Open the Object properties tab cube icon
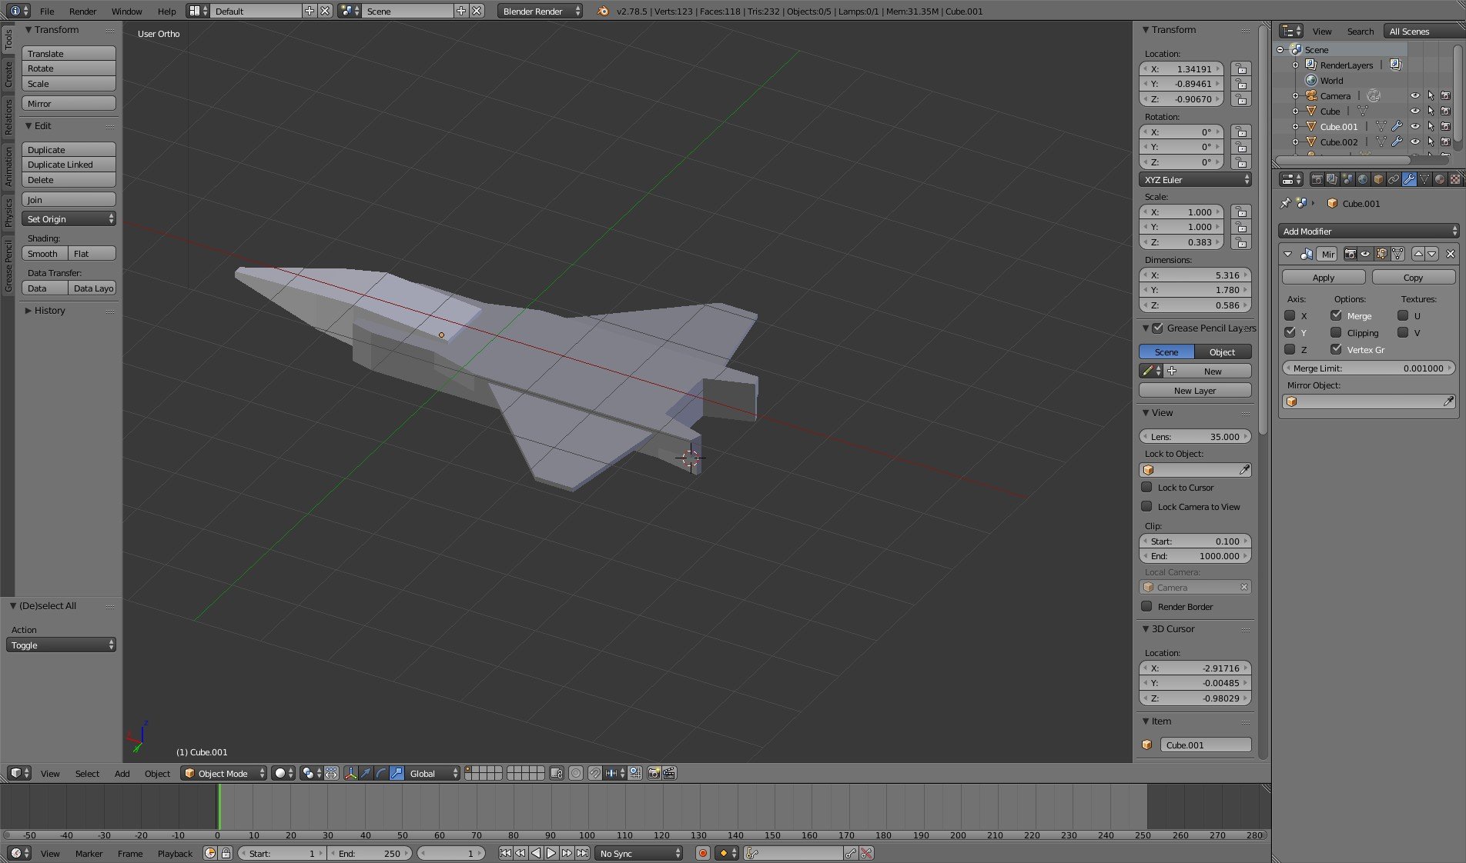This screenshot has width=1466, height=863. click(x=1378, y=179)
